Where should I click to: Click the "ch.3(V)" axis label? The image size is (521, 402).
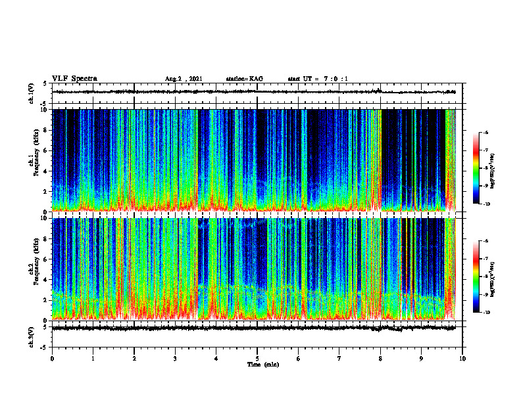32,337
